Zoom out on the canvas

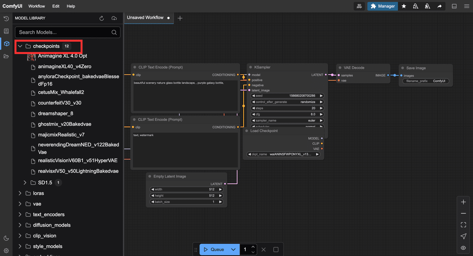click(464, 213)
